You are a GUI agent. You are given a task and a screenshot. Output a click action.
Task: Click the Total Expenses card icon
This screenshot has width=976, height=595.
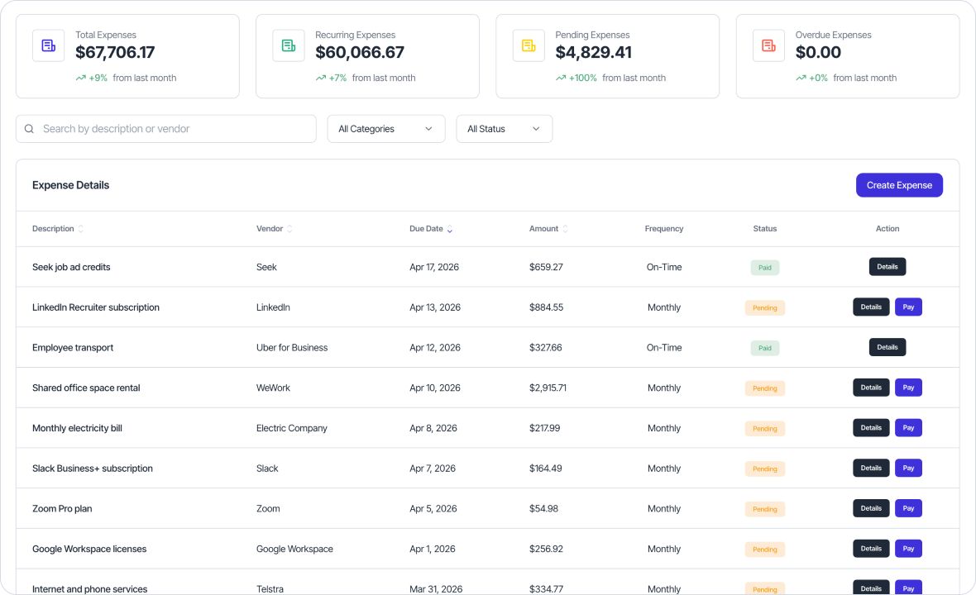[48, 45]
